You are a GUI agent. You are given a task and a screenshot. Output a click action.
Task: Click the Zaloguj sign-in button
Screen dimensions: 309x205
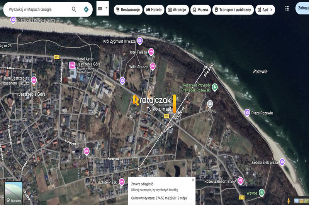click(303, 8)
